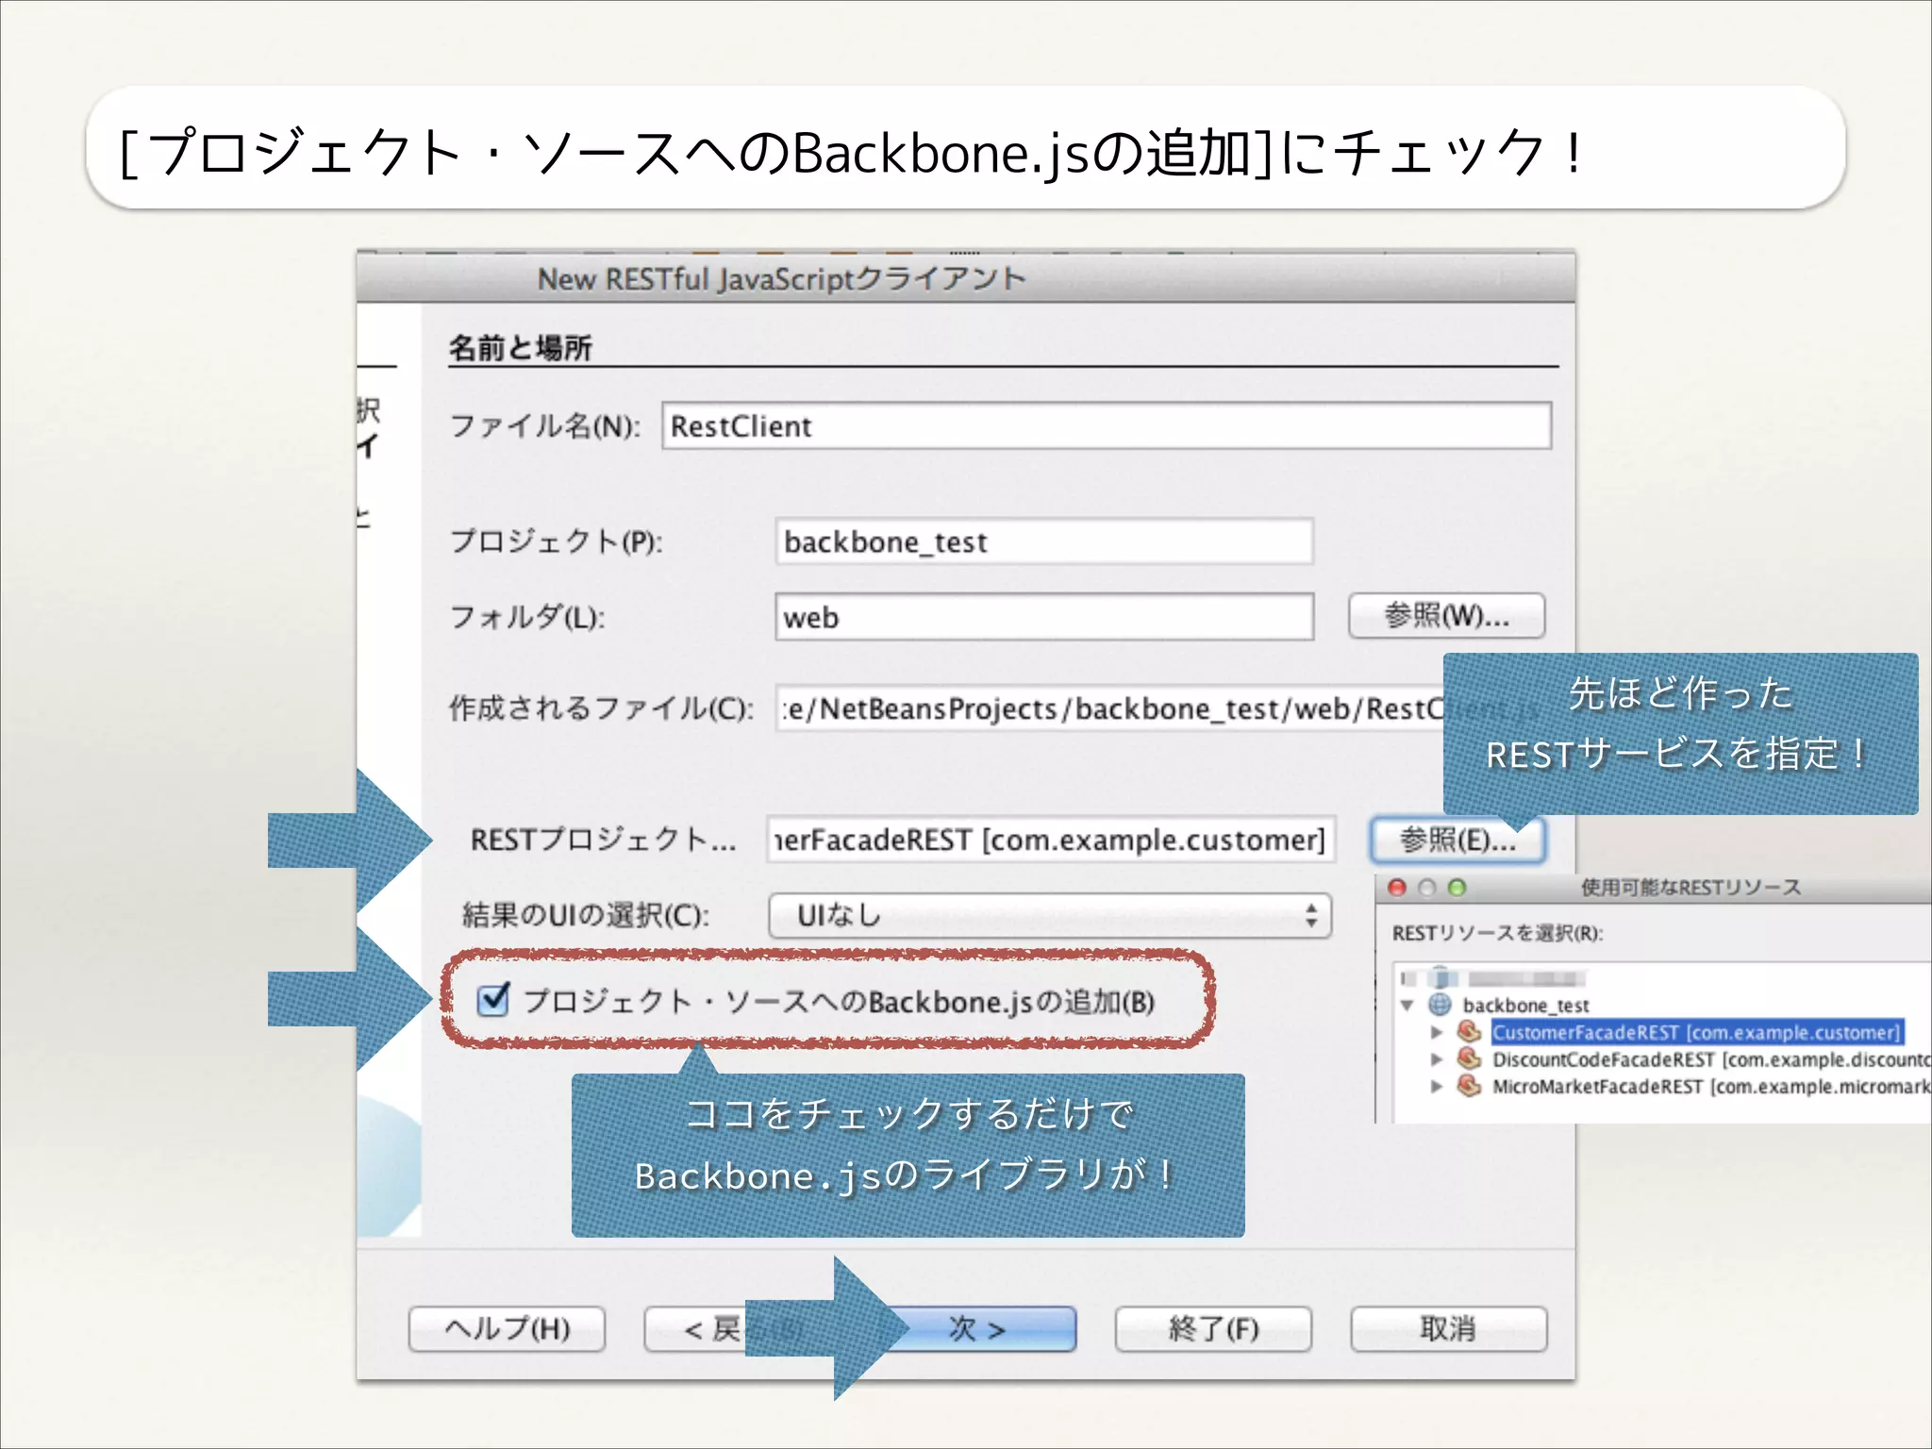
Task: Click the 作成されるファイル path field
Action: [x=1108, y=708]
